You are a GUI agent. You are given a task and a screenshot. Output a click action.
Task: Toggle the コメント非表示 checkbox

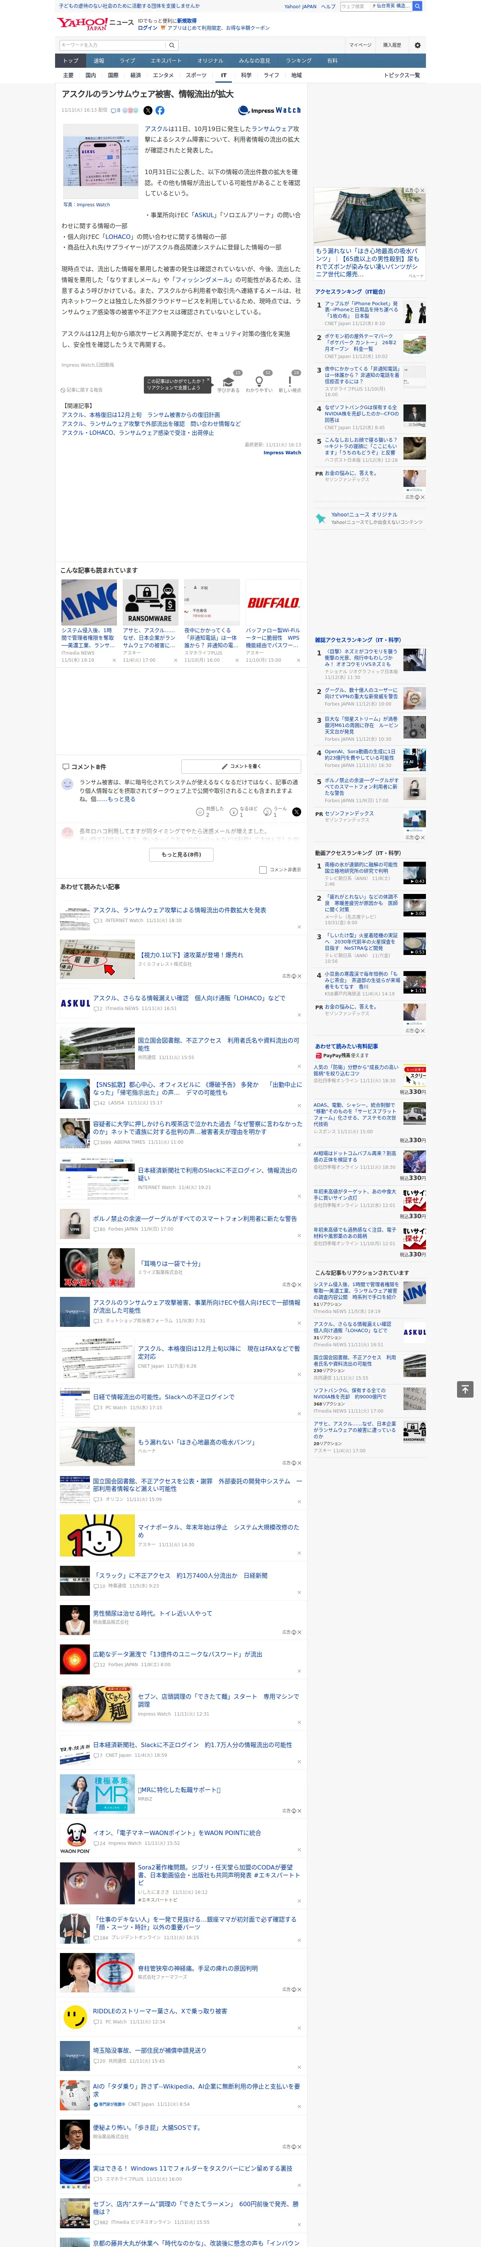(263, 870)
